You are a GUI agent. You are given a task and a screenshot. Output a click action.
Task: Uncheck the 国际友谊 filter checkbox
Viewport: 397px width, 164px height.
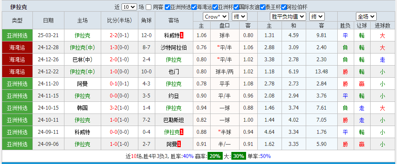236,7
